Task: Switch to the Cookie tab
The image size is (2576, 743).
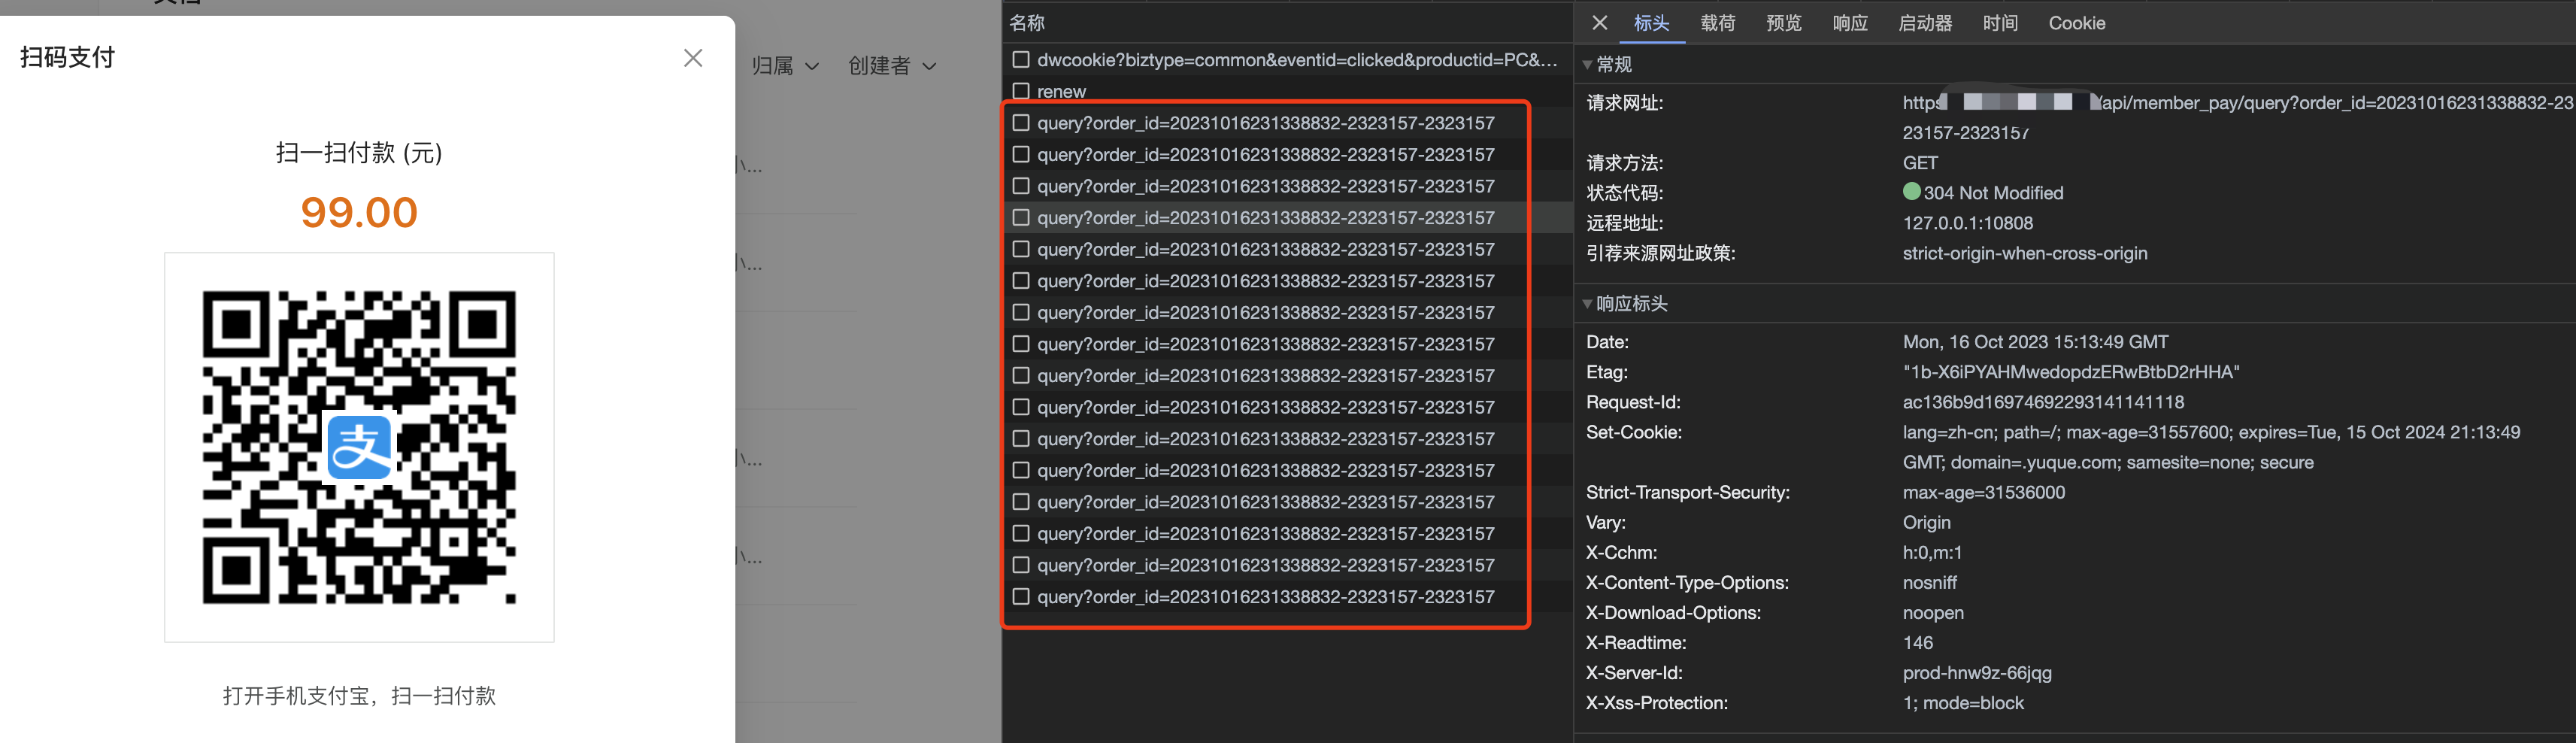Action: pyautogui.click(x=2076, y=23)
